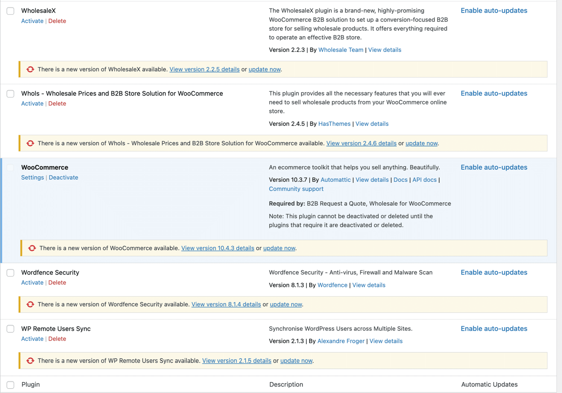Screen dimensions: 562x393
Task: Delete the Whols plugin
Action: pyautogui.click(x=57, y=104)
